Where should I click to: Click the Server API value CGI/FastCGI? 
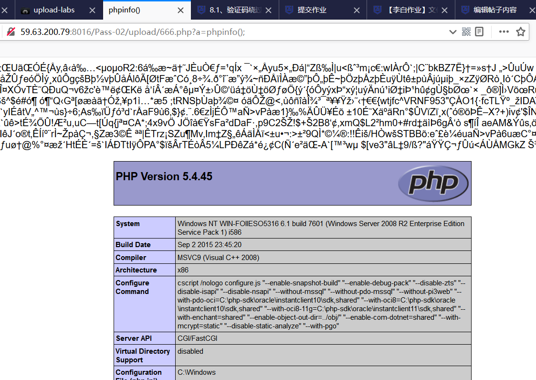197,338
